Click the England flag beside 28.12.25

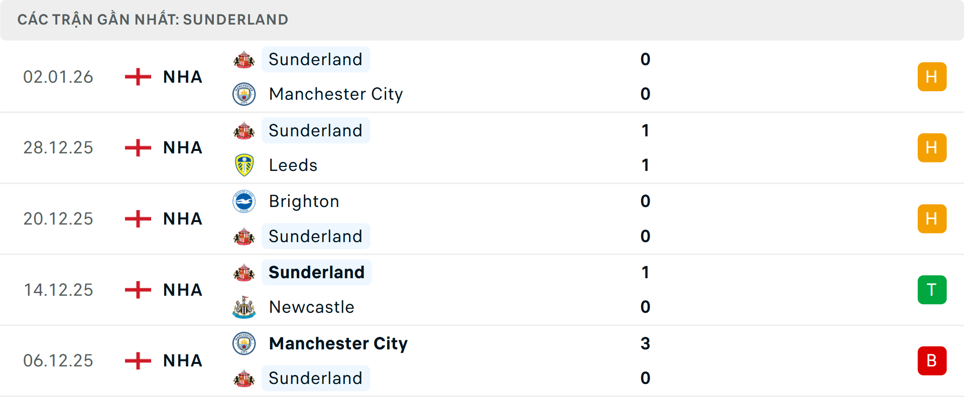click(137, 147)
